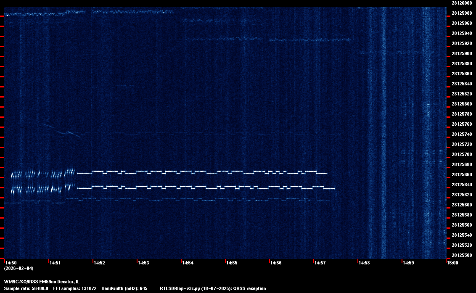Click the 14:55 time tick label
Screen dimensions: 476x293
tap(232, 263)
